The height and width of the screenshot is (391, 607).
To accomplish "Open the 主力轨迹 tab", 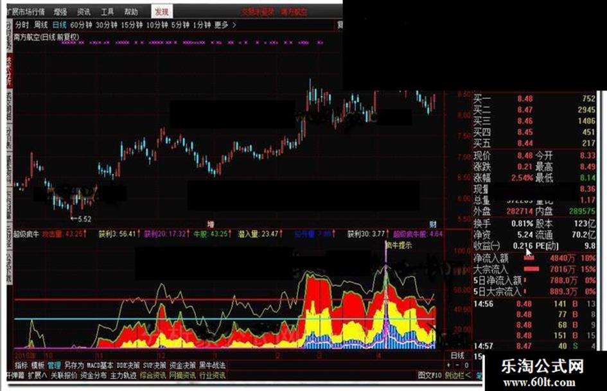I will click(123, 375).
